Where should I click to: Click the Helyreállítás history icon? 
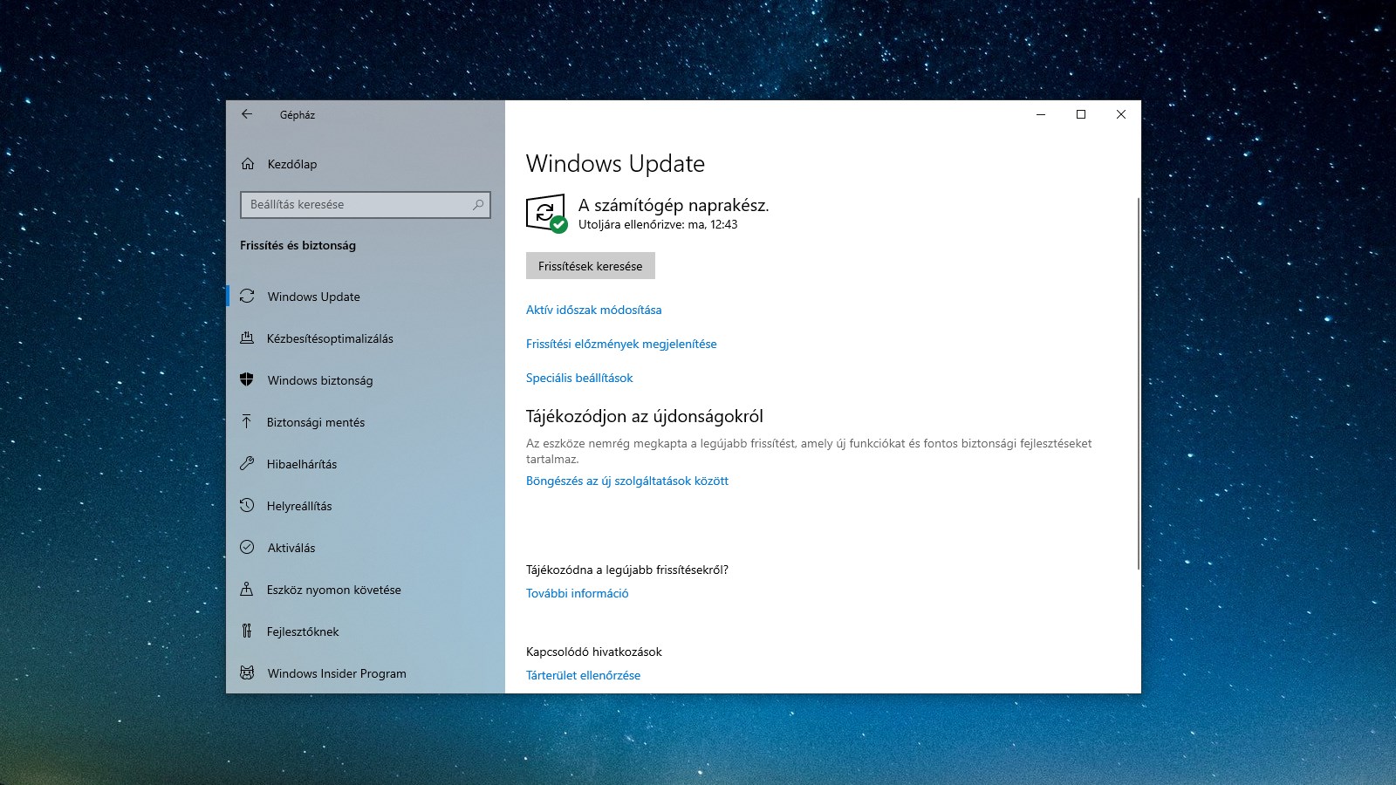(247, 506)
